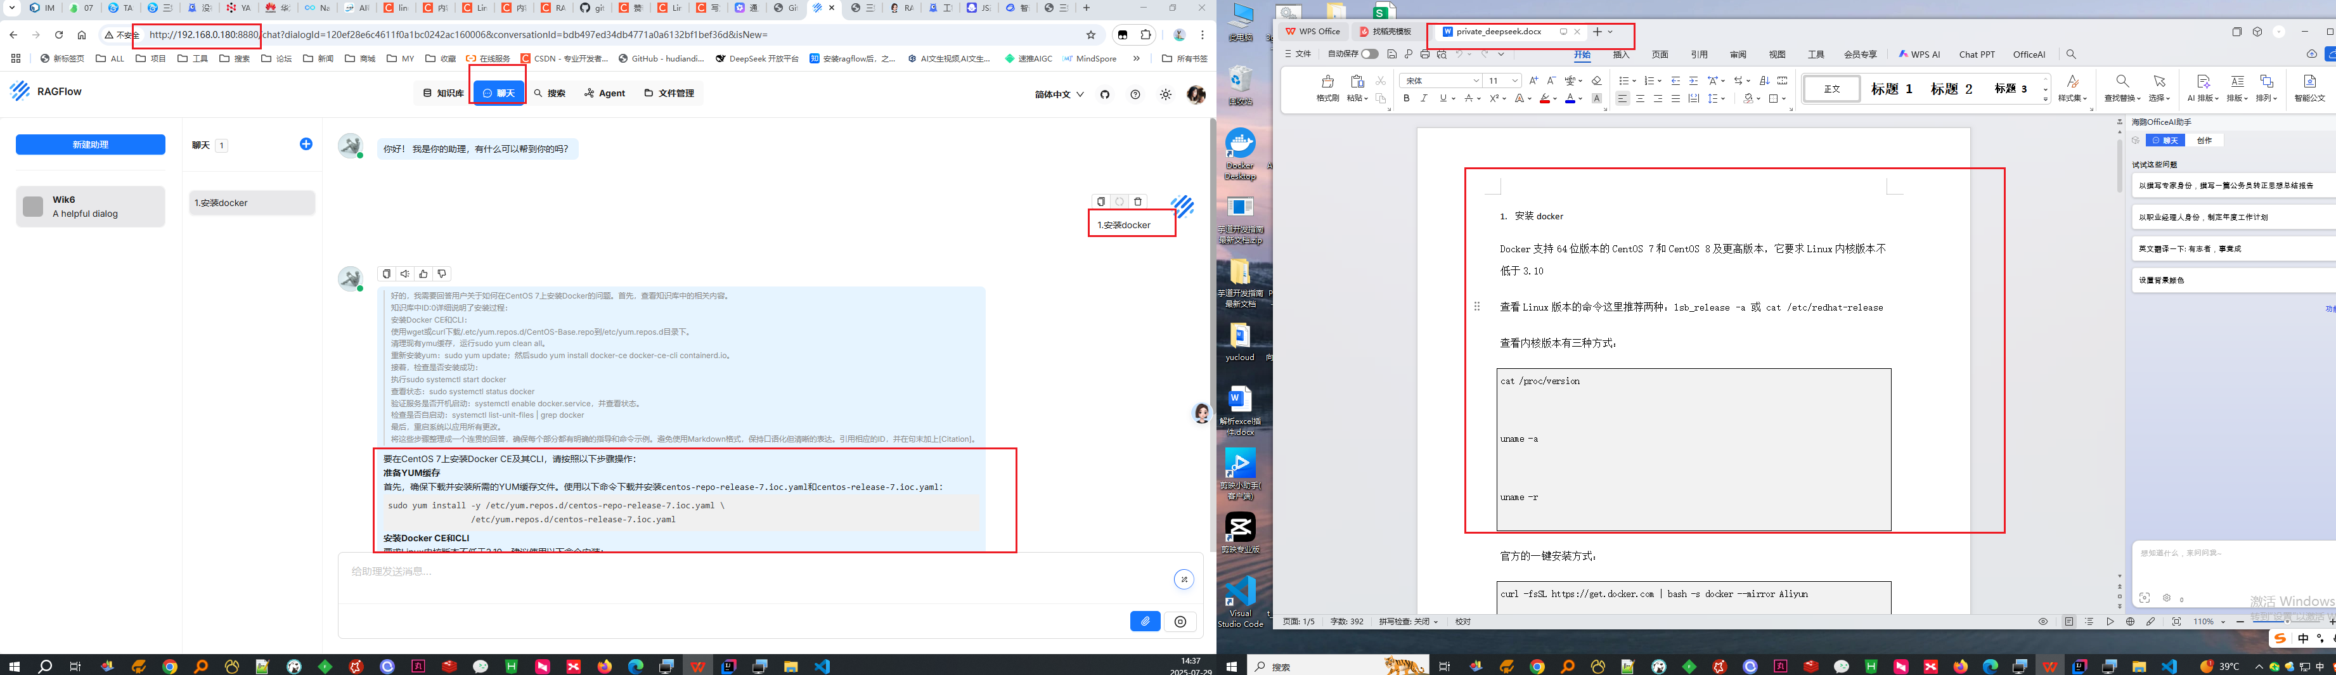Image resolution: width=2336 pixels, height=675 pixels.
Task: Click 校对 in WPS status bar
Action: tap(1462, 622)
